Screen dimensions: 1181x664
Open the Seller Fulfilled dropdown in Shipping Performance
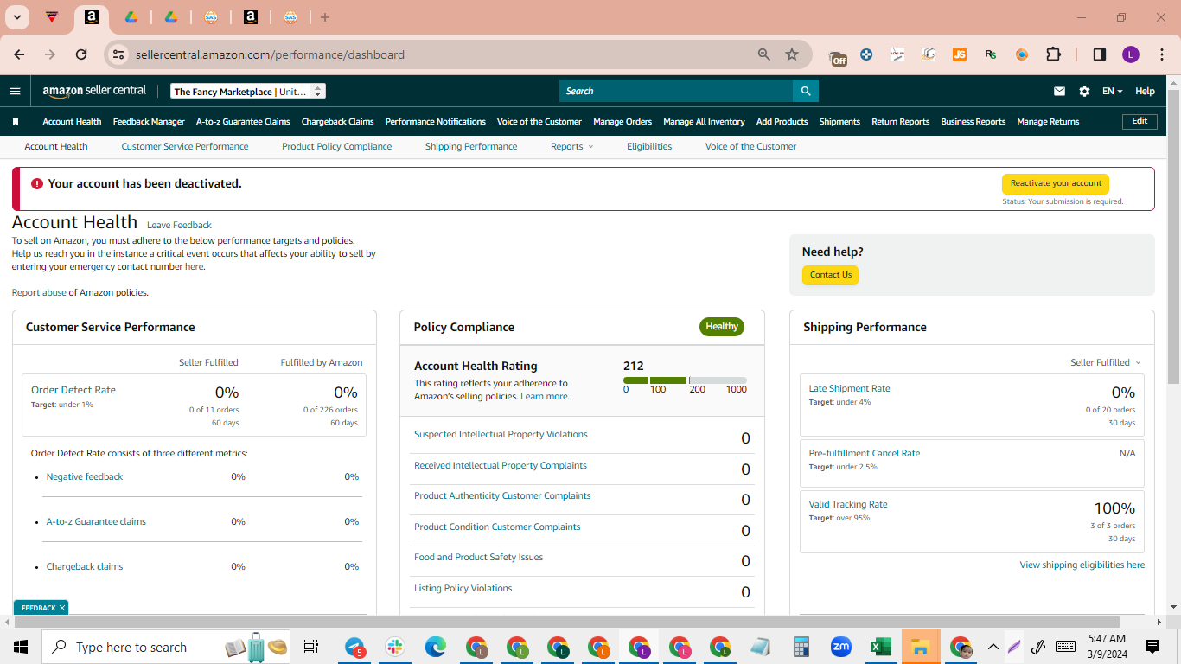pos(1106,363)
